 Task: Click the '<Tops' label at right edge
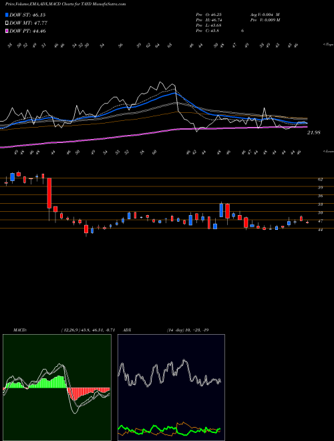pos(328,45)
